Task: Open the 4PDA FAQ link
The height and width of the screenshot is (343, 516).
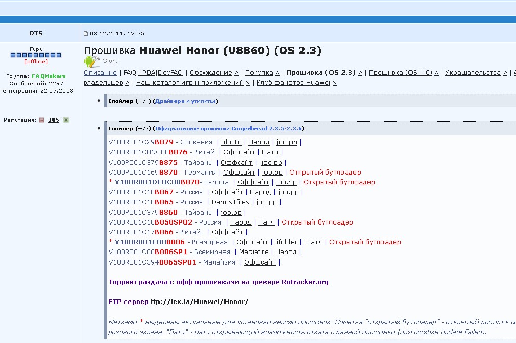Action: coord(147,72)
